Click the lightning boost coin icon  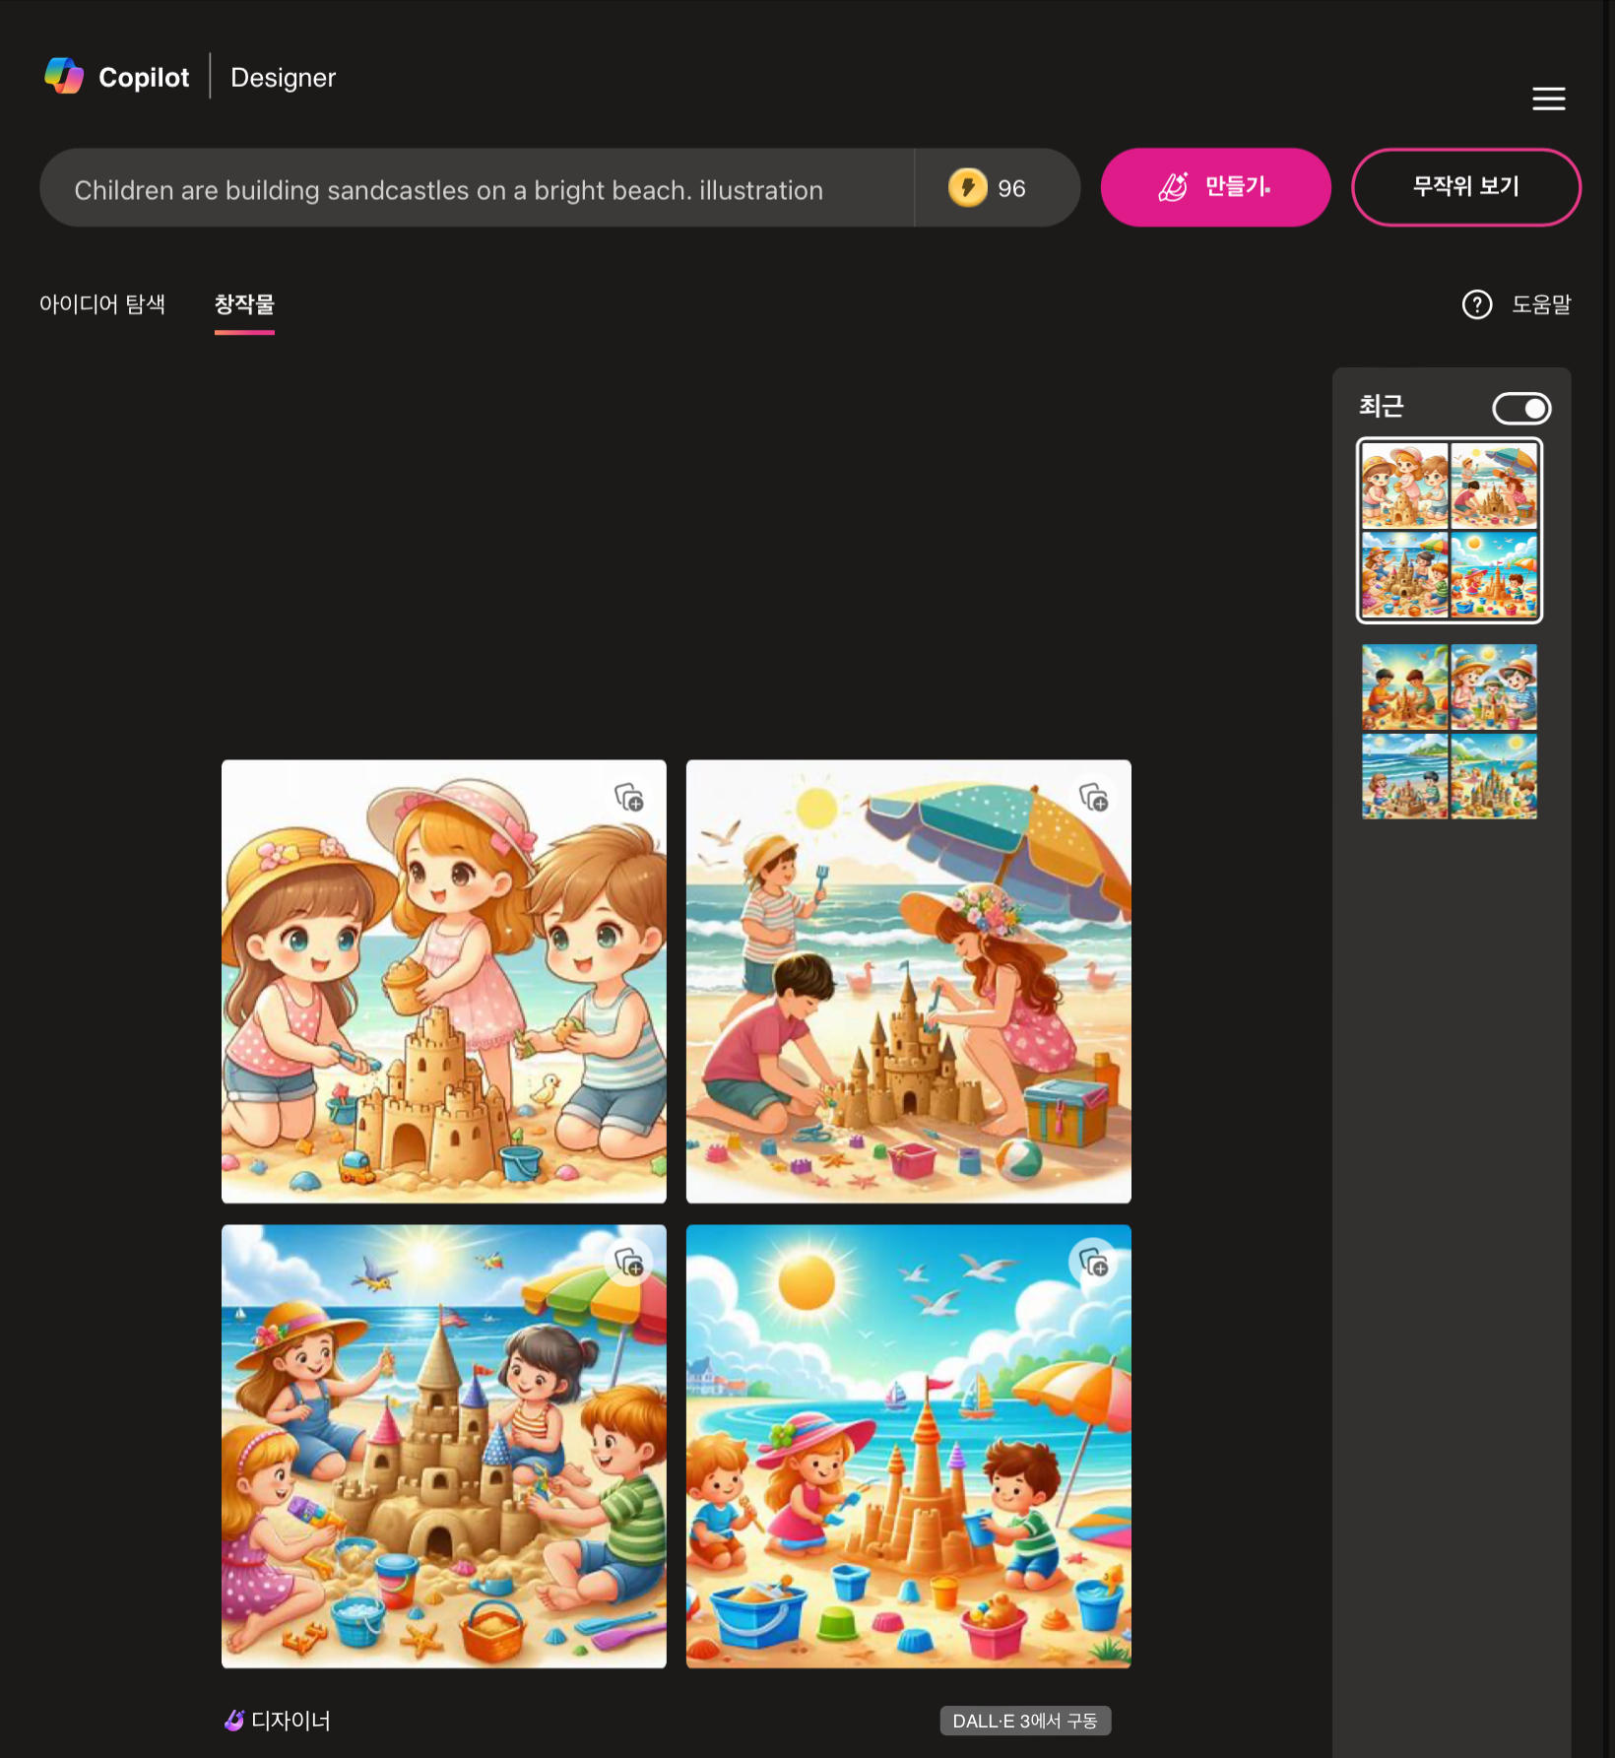967,188
